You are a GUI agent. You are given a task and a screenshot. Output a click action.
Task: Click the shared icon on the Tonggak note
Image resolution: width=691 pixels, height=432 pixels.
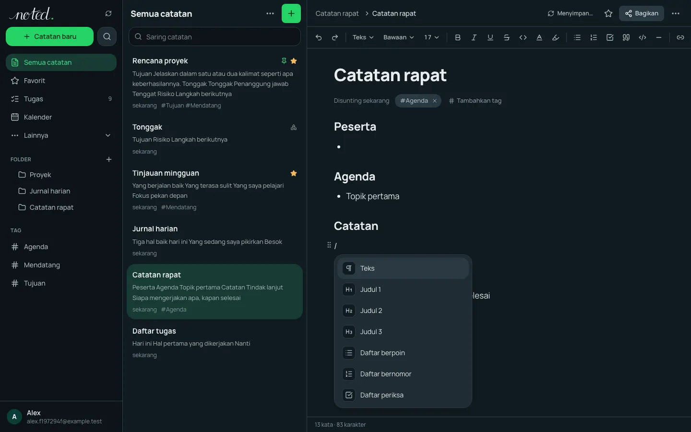tap(294, 127)
